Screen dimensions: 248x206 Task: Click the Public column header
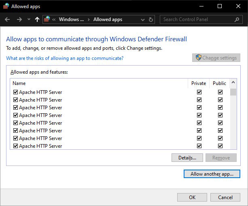coord(219,83)
